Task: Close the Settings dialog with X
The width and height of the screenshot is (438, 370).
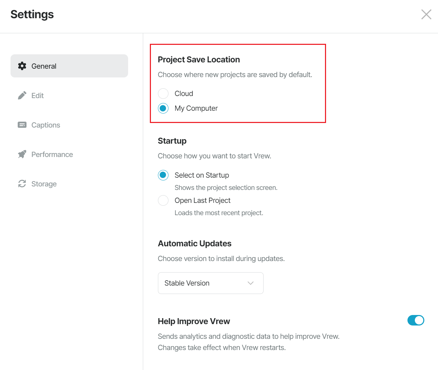Action: pos(426,14)
